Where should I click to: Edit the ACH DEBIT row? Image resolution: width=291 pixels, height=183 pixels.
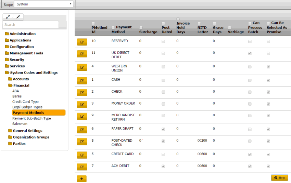[81, 167]
